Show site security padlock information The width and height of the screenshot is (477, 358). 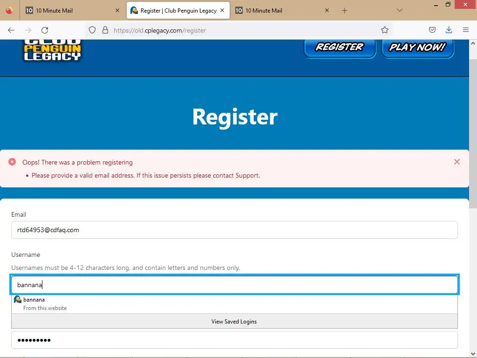click(105, 30)
